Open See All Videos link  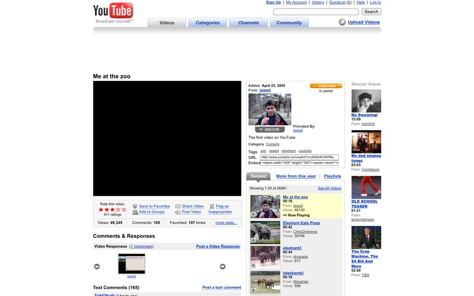(329, 188)
